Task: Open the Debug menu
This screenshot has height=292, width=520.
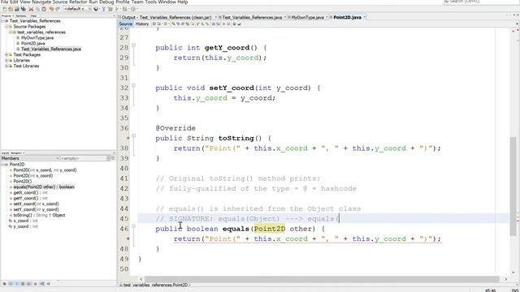Action: pos(106,2)
